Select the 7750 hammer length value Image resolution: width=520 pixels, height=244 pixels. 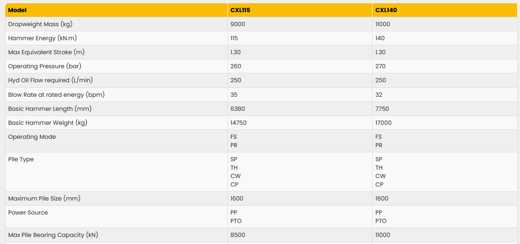pos(382,108)
